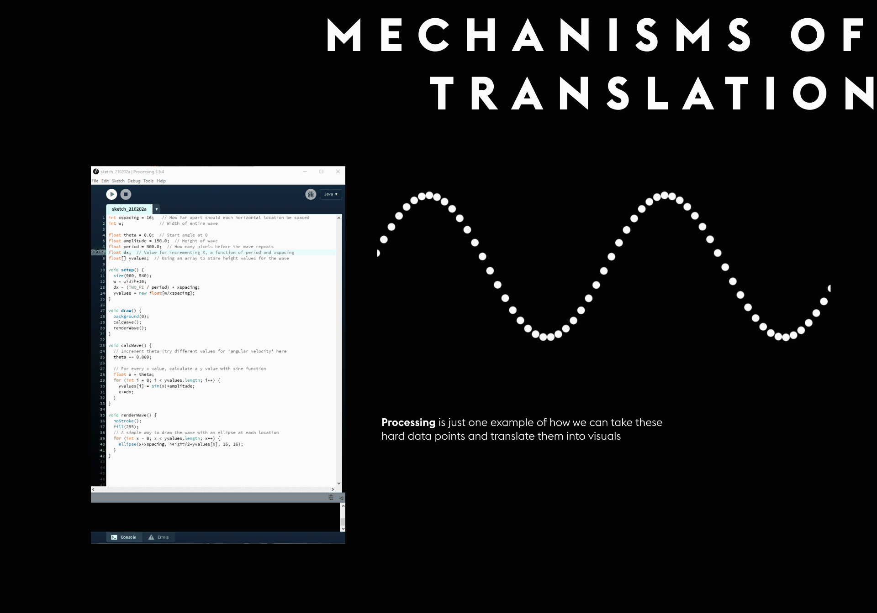Enable the Debugger butterfly icon

[311, 194]
